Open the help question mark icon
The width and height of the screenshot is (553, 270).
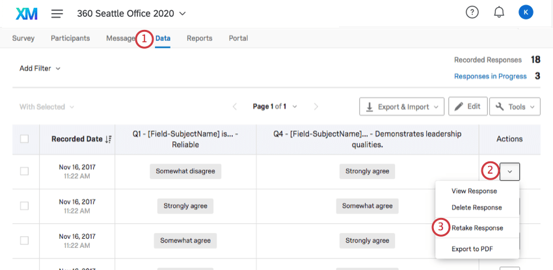click(472, 12)
